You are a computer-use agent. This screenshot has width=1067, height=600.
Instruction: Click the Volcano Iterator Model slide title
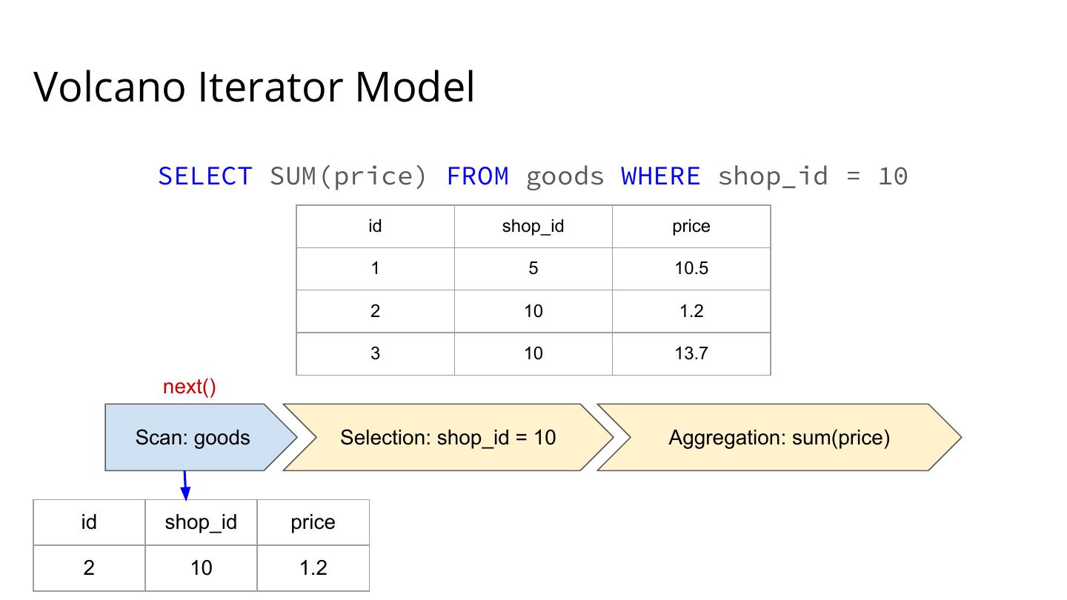[254, 87]
